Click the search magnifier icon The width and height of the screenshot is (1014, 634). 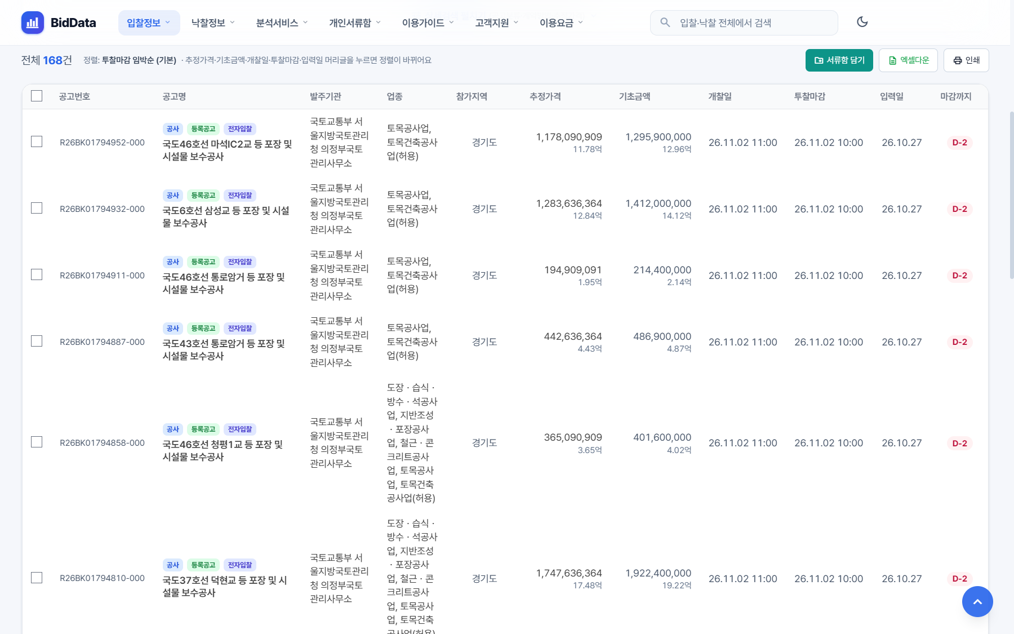(x=665, y=23)
